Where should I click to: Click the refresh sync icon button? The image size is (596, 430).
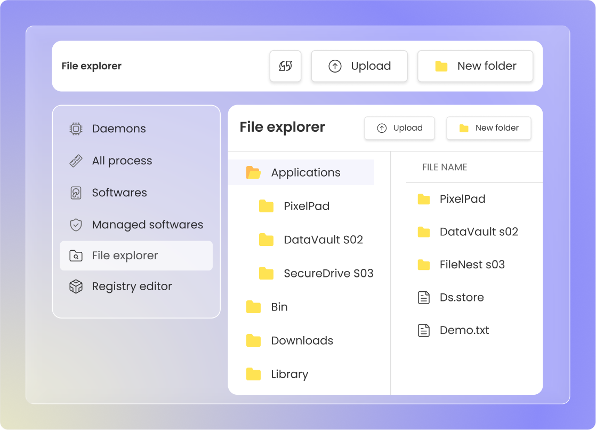pyautogui.click(x=285, y=66)
